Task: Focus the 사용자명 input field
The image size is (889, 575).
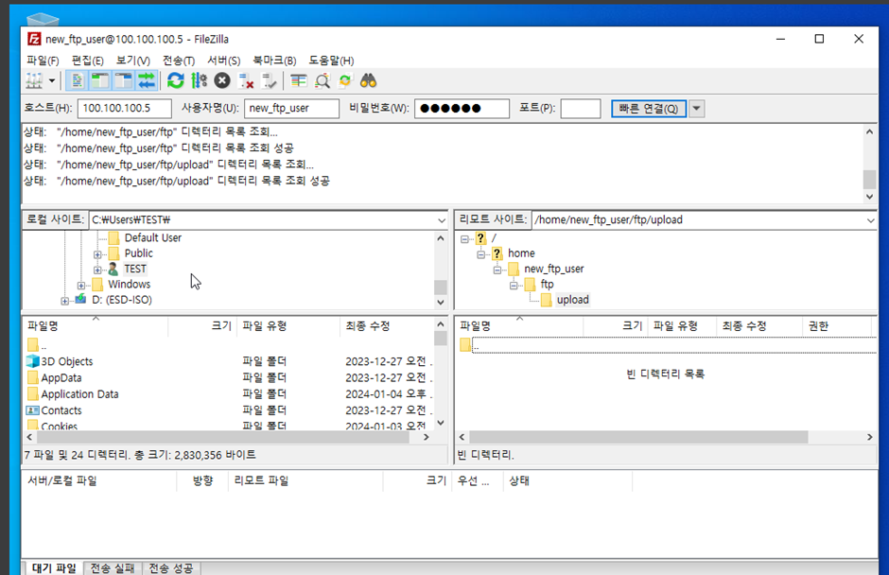Action: pos(291,109)
